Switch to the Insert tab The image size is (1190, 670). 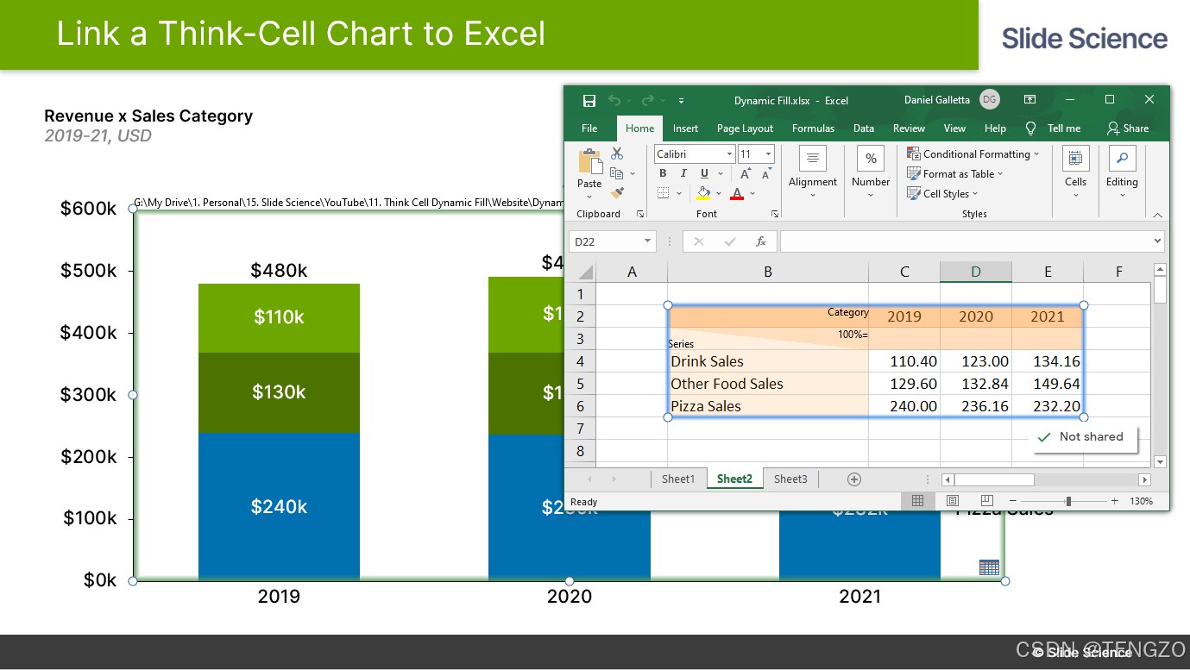[685, 128]
